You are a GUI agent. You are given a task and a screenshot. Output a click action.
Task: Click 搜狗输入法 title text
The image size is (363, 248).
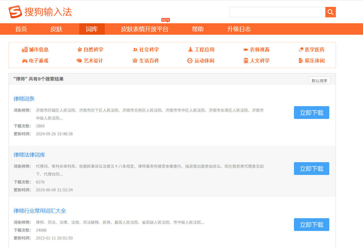(x=48, y=12)
